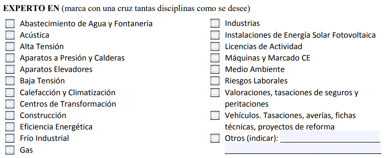Screen dimensions: 385x158
Task: Enable the Riesgos Laborales checkbox
Action: (215, 81)
